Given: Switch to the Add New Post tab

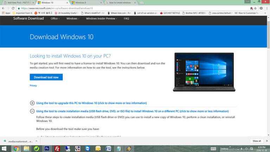Looking at the screenshot, I should (19, 3).
